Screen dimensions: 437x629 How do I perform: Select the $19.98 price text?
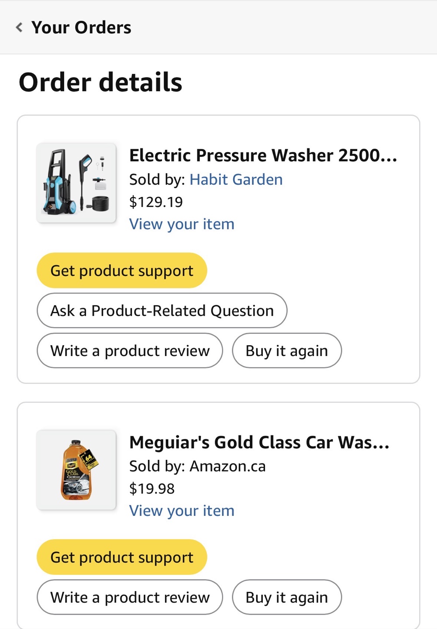click(152, 488)
